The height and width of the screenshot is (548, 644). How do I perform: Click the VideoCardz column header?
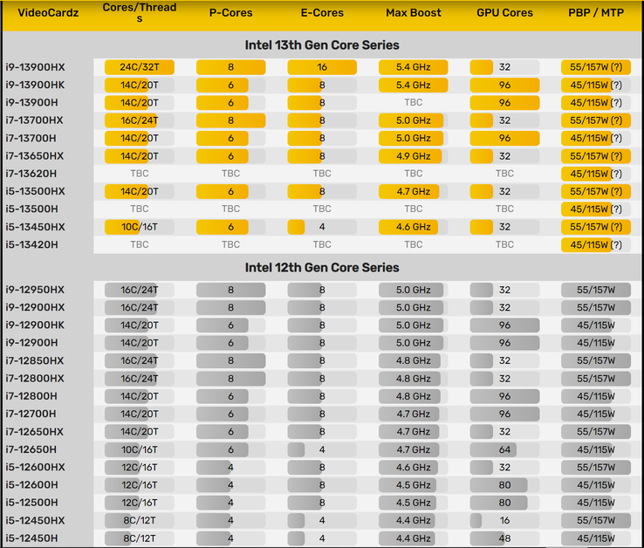pos(48,13)
